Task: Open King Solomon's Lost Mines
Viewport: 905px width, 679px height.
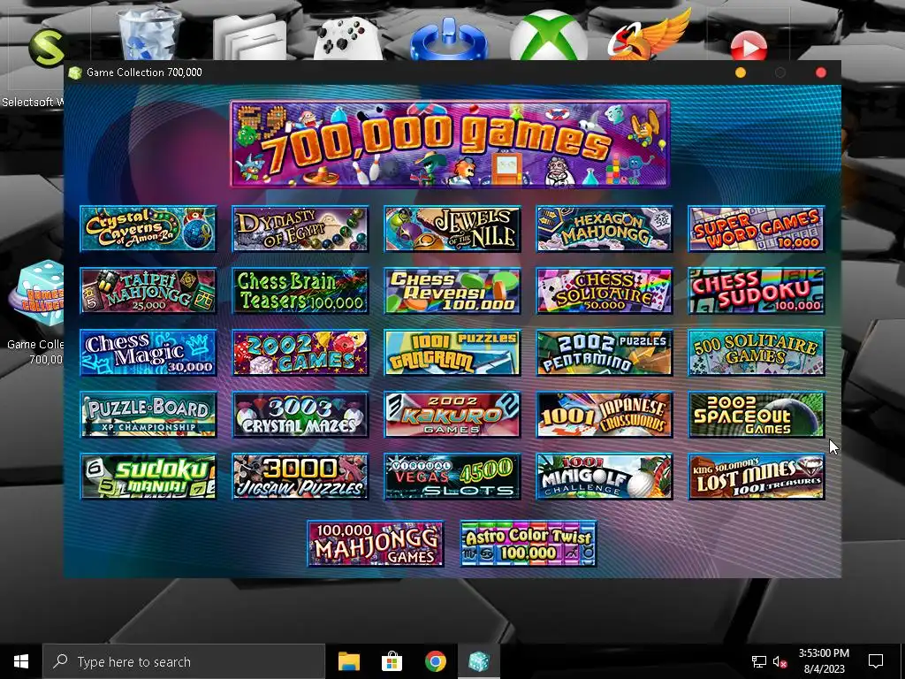Action: tap(757, 477)
